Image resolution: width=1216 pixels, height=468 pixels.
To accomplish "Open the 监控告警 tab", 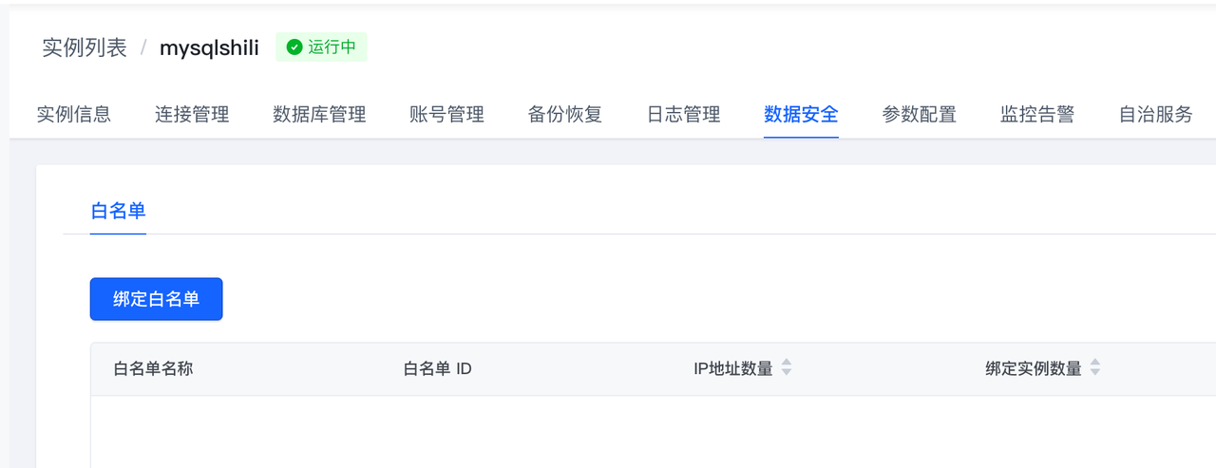I will click(1037, 115).
